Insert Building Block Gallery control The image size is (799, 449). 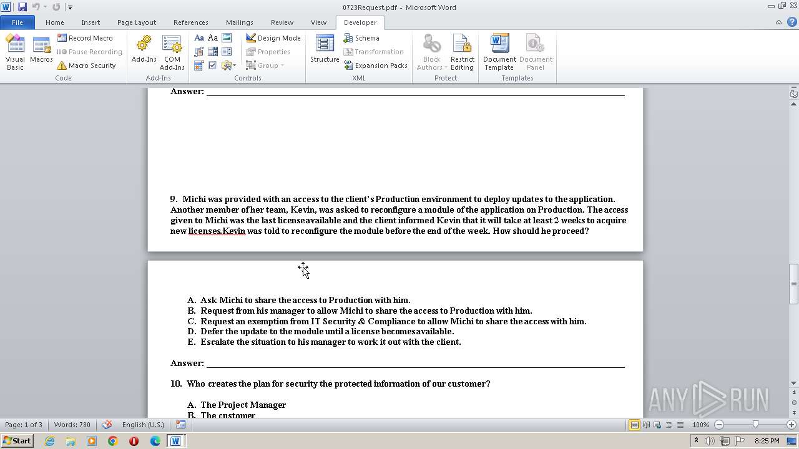point(199,52)
